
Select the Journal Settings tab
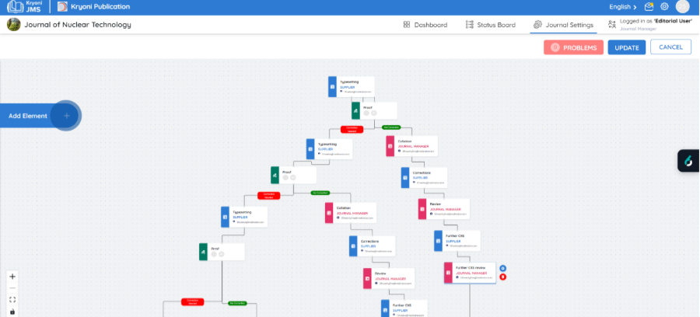pyautogui.click(x=563, y=25)
